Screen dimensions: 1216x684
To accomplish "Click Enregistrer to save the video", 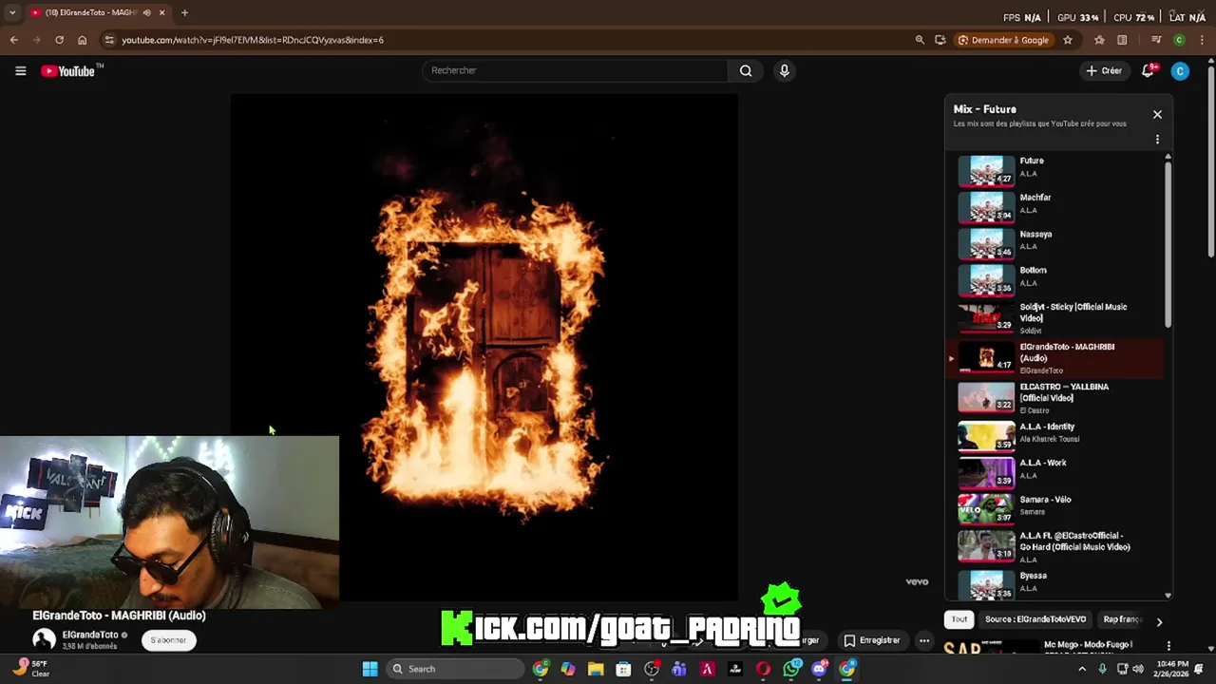I will click(872, 640).
